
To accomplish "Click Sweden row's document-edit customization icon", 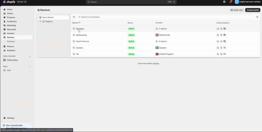I will (x=218, y=48).
